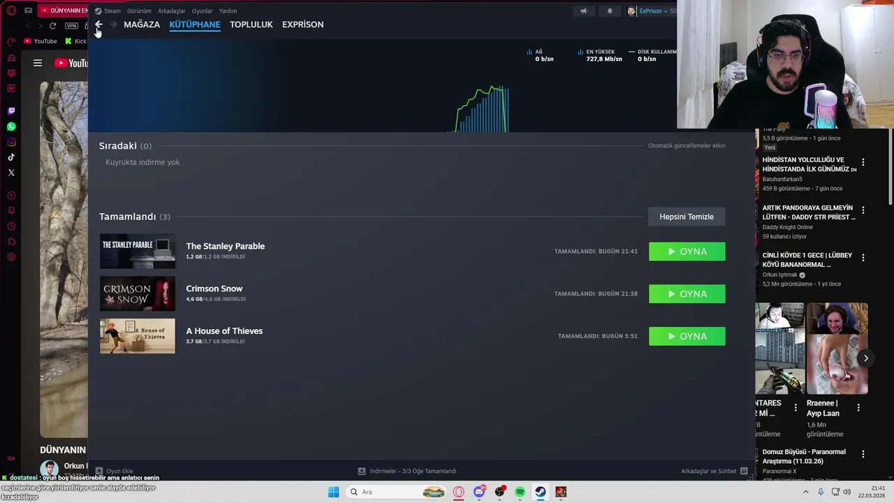This screenshot has height=503, width=894.
Task: Switch to the KÜTÜPHANE tab
Action: (x=195, y=24)
